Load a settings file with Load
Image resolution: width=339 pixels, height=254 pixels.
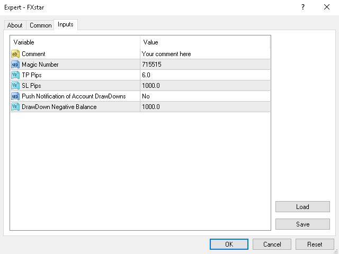pyautogui.click(x=302, y=207)
